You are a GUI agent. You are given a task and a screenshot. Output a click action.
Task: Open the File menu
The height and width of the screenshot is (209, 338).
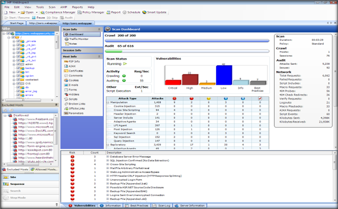(7, 7)
